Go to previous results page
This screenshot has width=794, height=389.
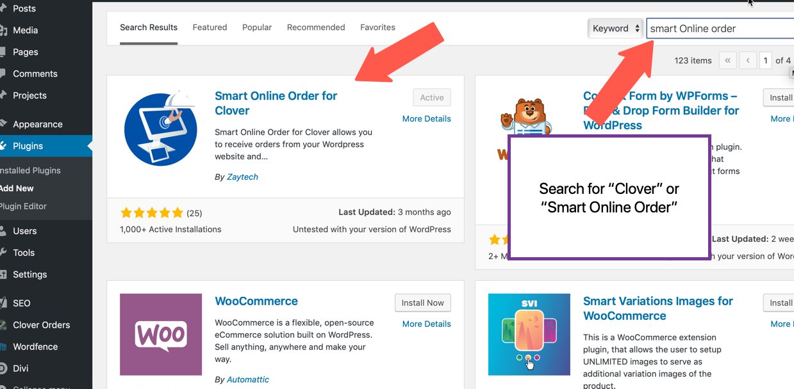point(747,60)
